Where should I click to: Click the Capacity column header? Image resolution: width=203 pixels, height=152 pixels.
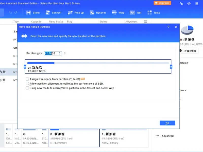36,22
